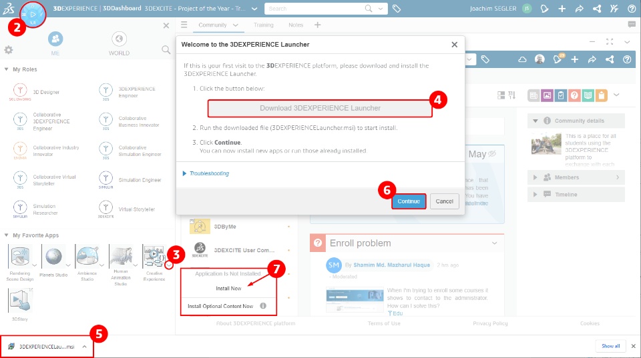The image size is (641, 358).
Task: Open the Enroll problem post thumbnail
Action: coord(355,299)
